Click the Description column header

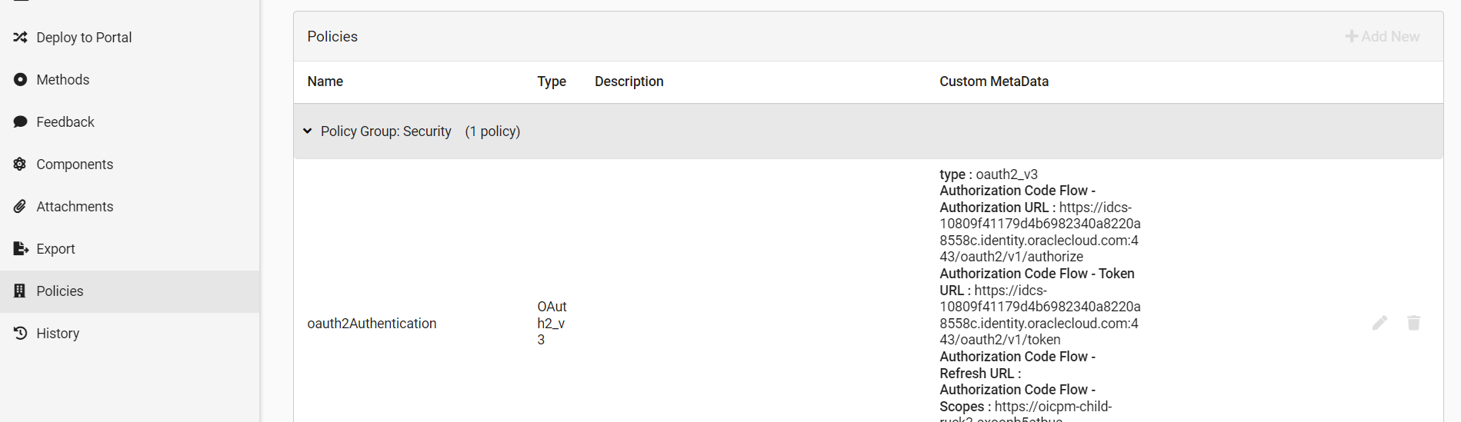[x=629, y=81]
